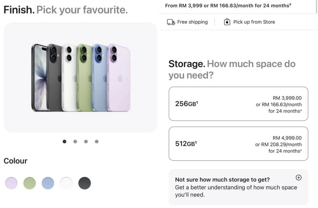
Task: Select the 512GB storage option
Action: pyautogui.click(x=238, y=144)
